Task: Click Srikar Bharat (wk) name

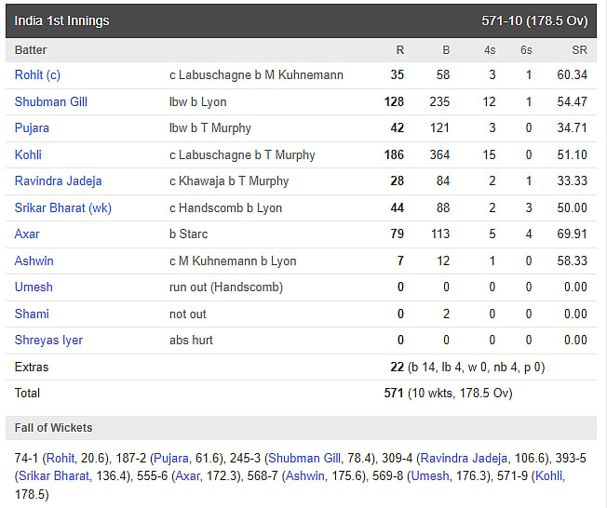Action: click(x=63, y=207)
